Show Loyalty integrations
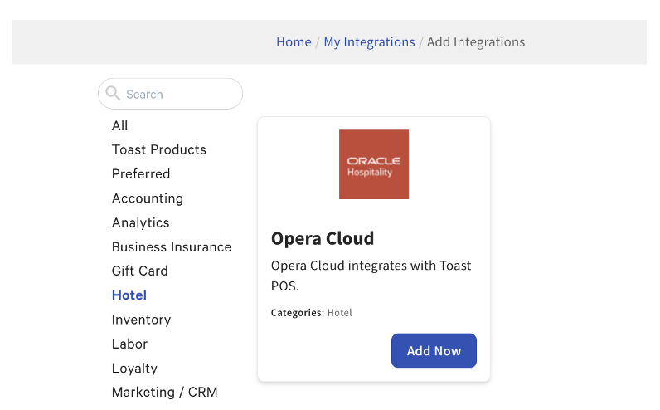The image size is (660, 410). [135, 369]
